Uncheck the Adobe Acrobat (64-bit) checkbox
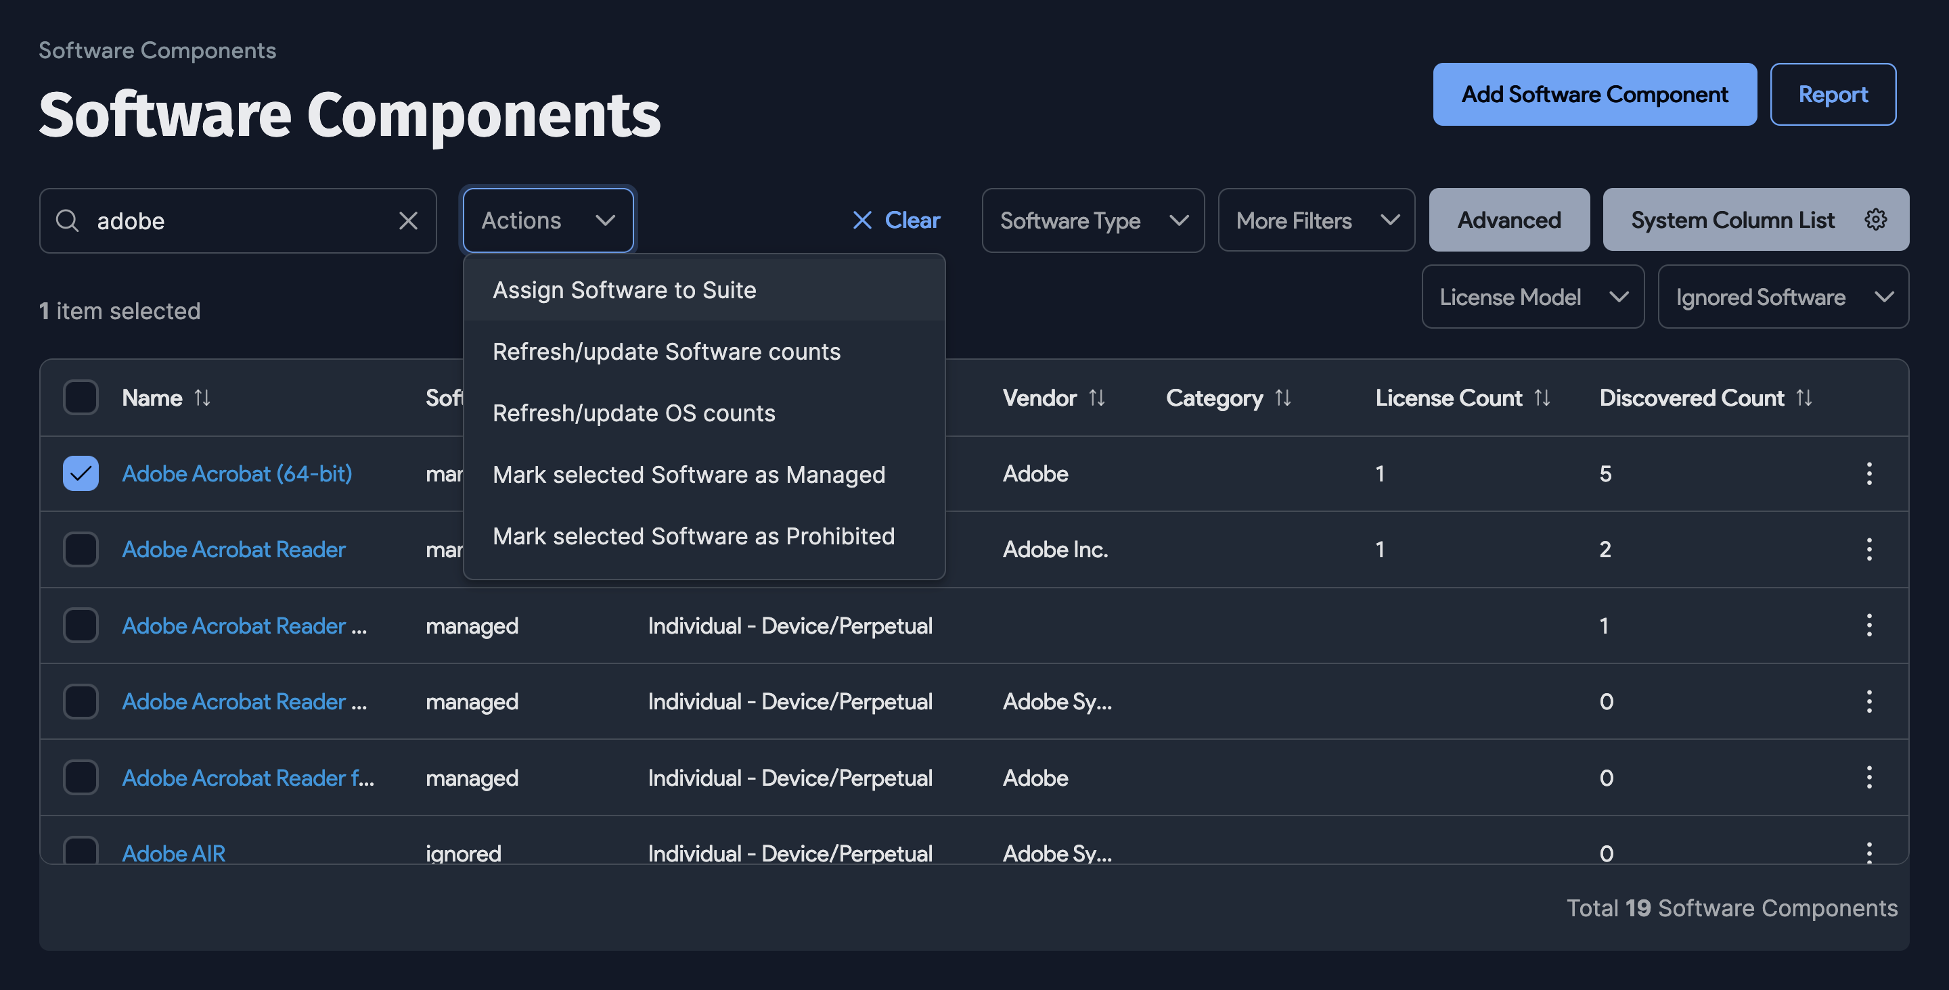 pyautogui.click(x=81, y=473)
